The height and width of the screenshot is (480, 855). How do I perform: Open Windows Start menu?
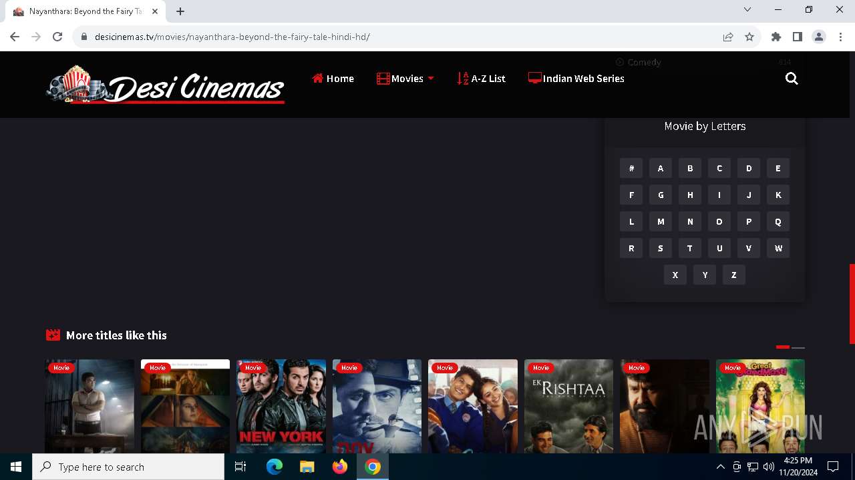(x=16, y=467)
